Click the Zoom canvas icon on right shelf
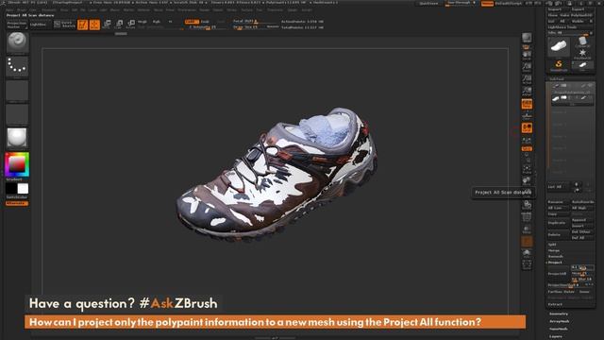The height and width of the screenshot is (340, 604). pos(527,67)
